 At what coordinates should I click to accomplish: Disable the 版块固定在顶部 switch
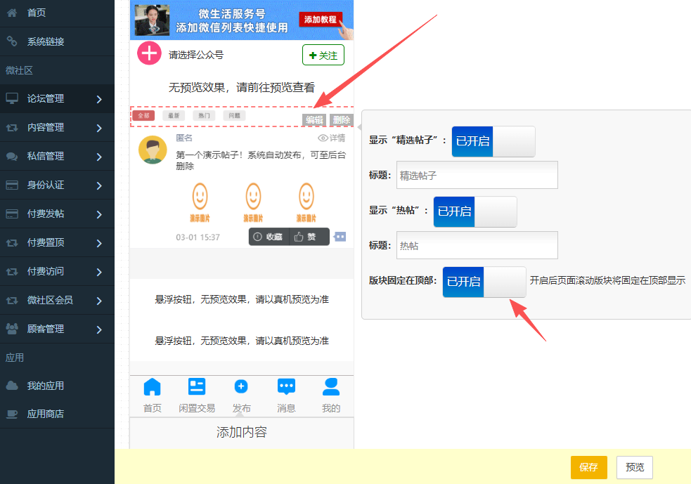484,282
